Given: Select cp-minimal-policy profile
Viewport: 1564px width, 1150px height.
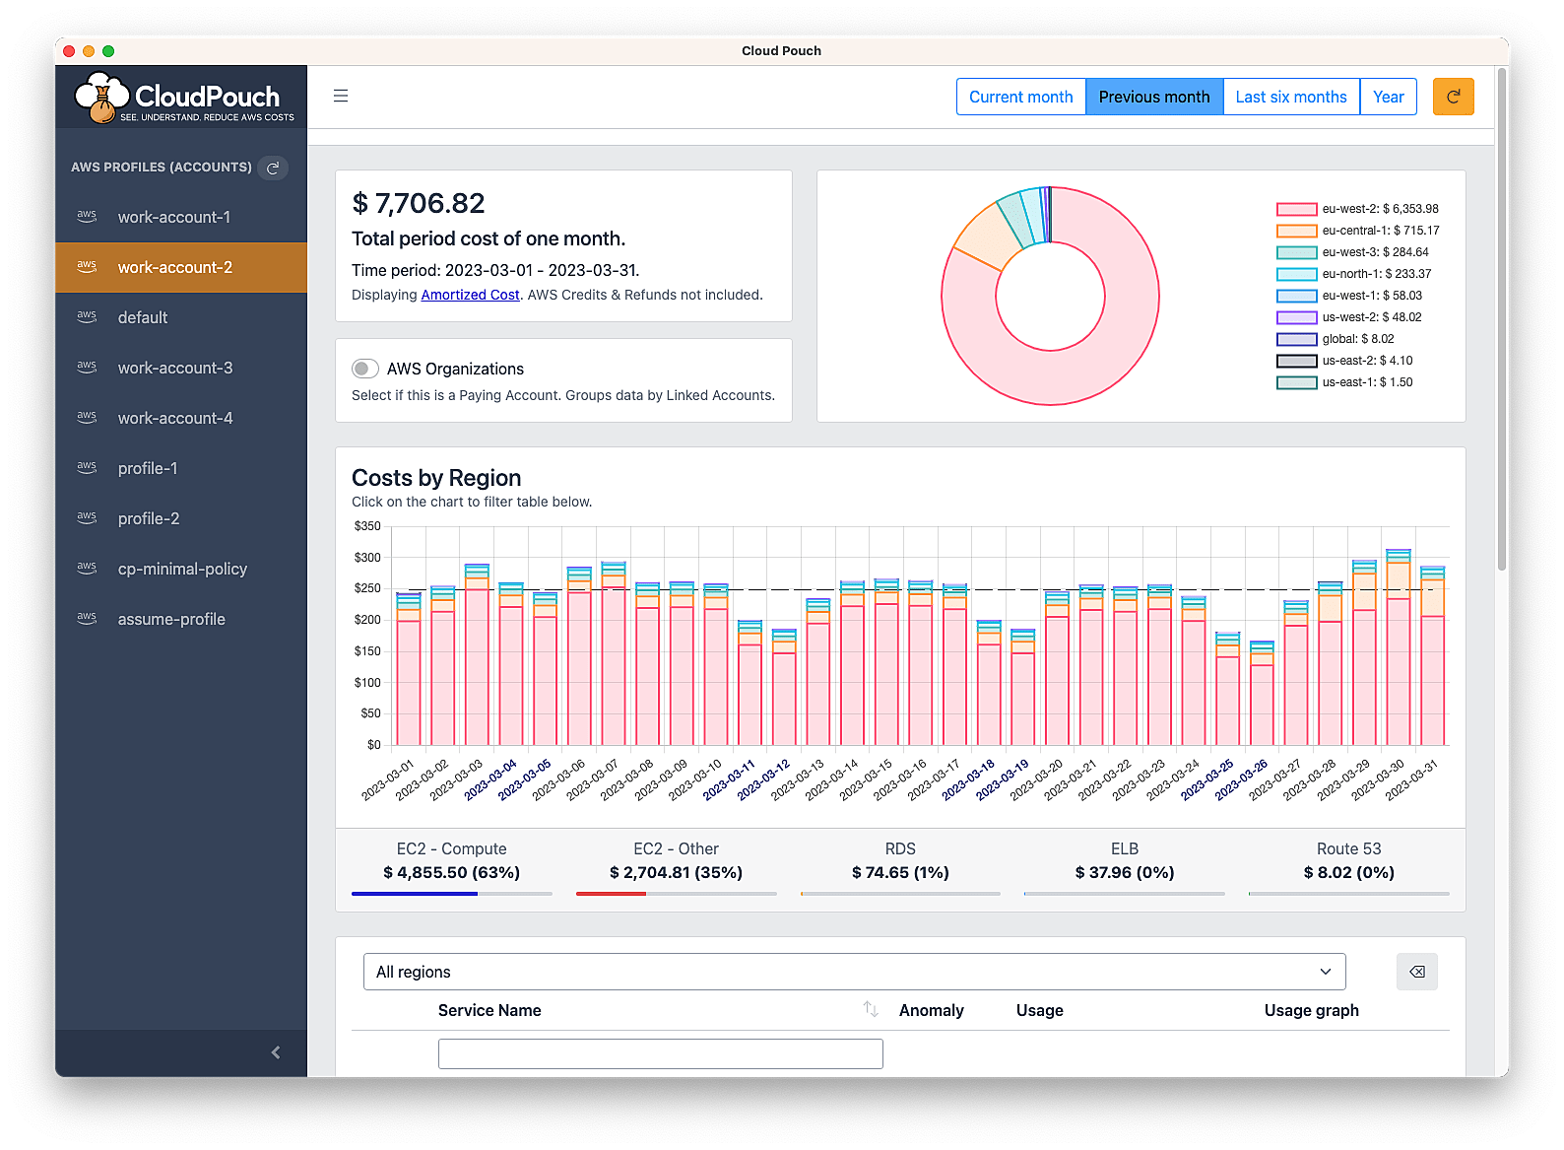Looking at the screenshot, I should (181, 569).
